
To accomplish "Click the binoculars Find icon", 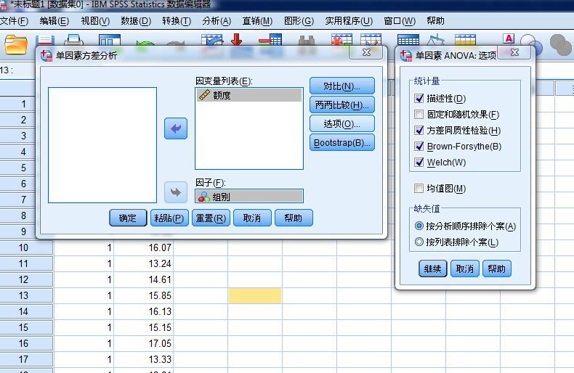I will pos(307,41).
